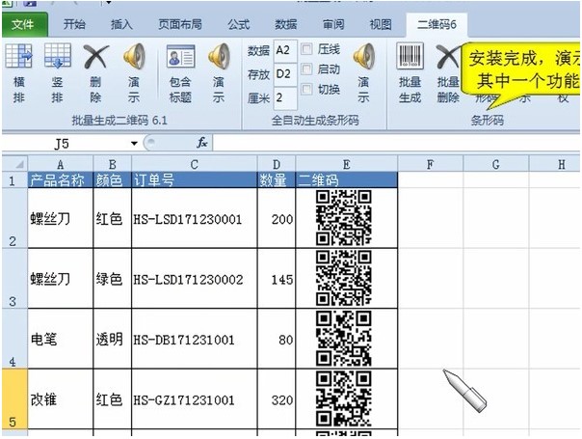582x439 pixels.
Task: Click the 批量生成 barcode icon
Action: tap(410, 56)
